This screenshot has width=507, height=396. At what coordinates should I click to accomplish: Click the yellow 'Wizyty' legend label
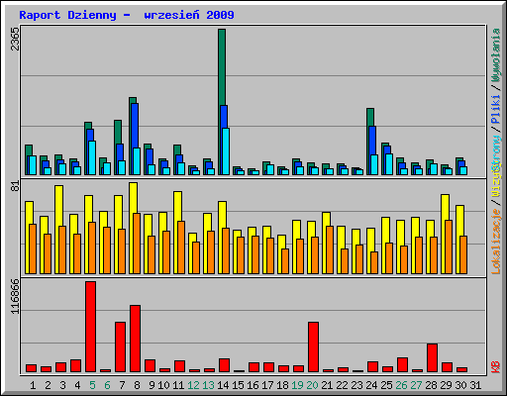pos(496,180)
